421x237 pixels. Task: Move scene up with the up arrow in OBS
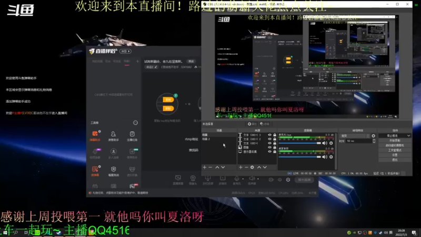pos(217,167)
